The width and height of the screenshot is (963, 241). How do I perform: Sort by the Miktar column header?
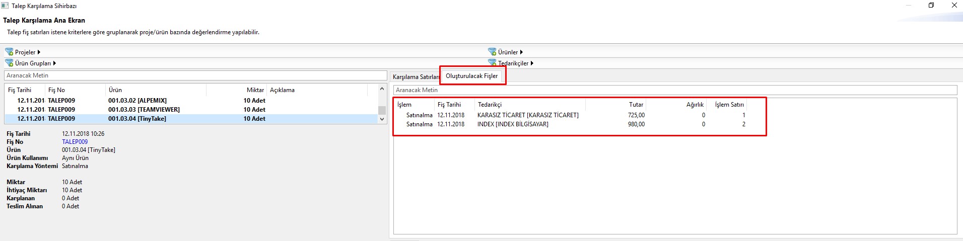pyautogui.click(x=255, y=90)
